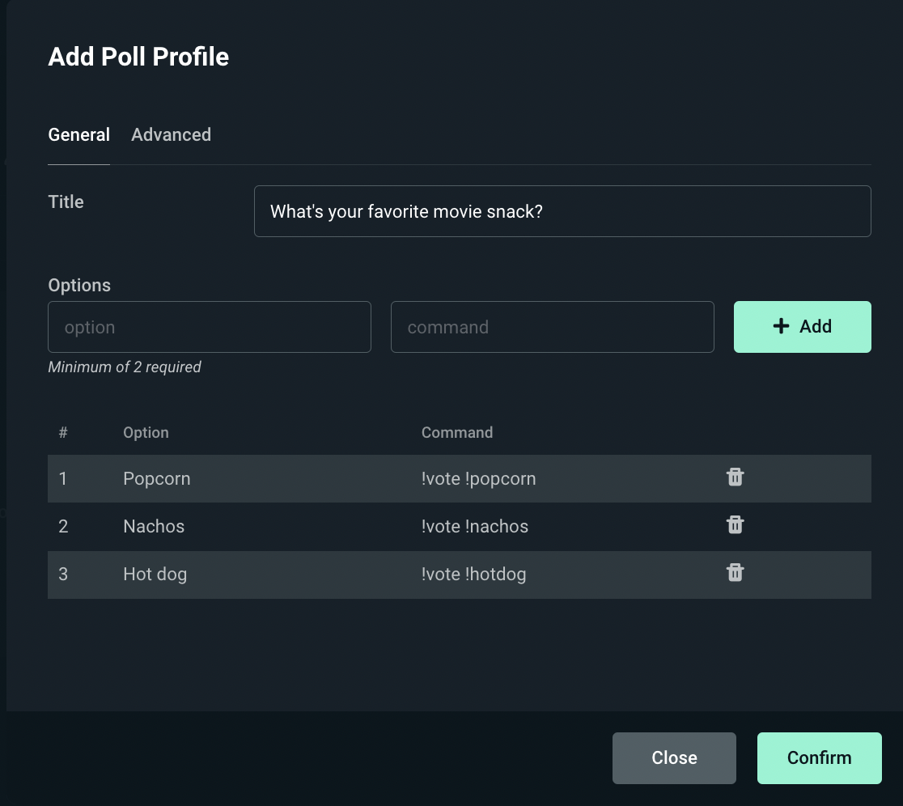Click the Option column header
Screen dimensions: 903x806
pyautogui.click(x=146, y=432)
